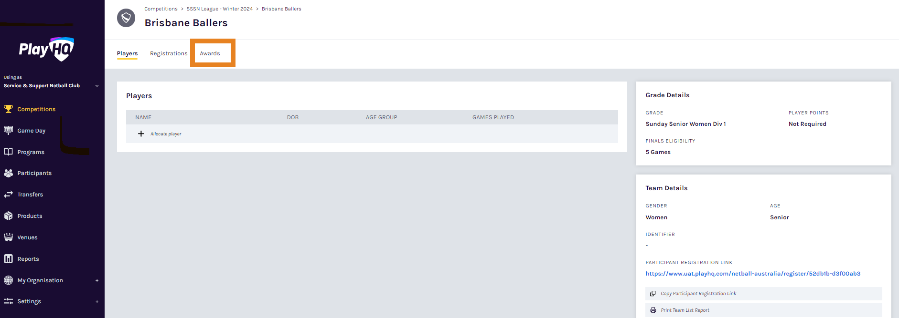Go to the Programs section

pyautogui.click(x=31, y=152)
